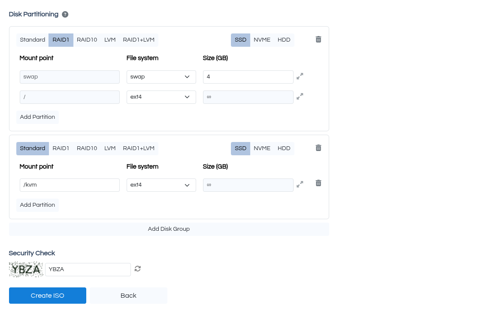Click the captcha answer input field
Image resolution: width=503 pixels, height=314 pixels.
88,269
